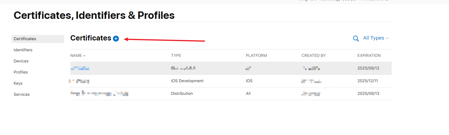This screenshot has height=135, width=449.
Task: Open Profiles from the sidebar
Action: coord(21,72)
